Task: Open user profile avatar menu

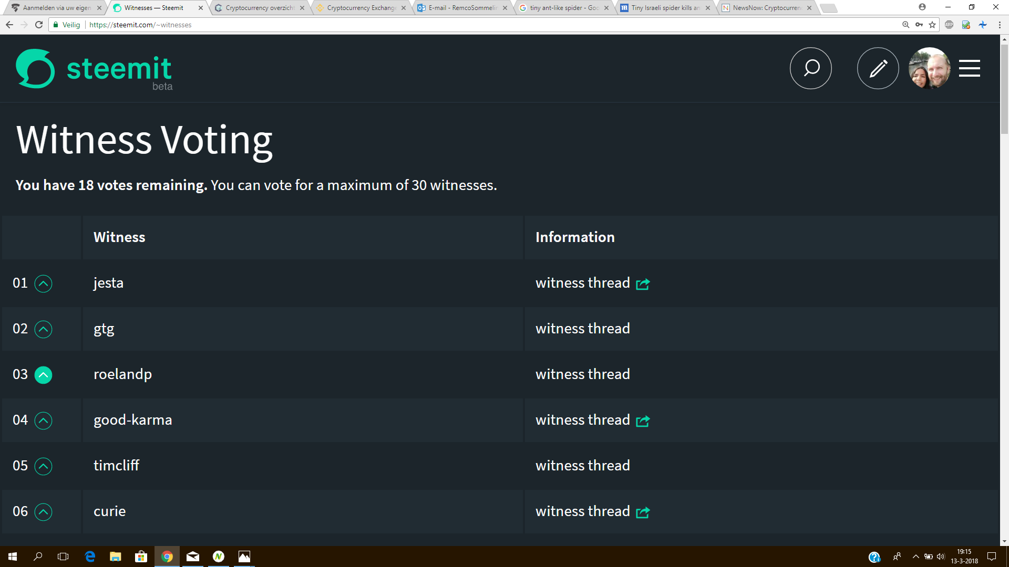Action: point(929,68)
